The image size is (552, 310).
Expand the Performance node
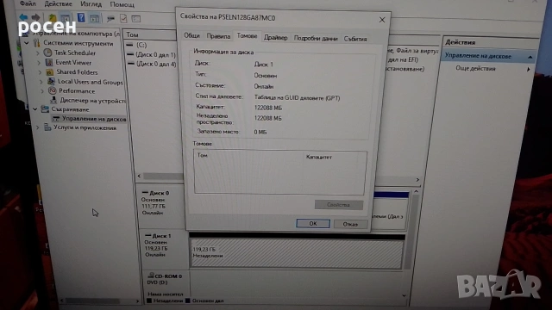[x=42, y=91]
